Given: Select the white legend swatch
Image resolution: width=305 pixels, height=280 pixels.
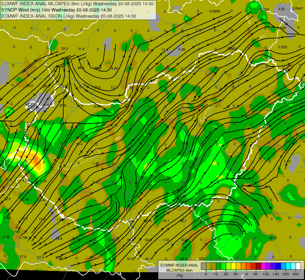Looking at the screenshot, I should tap(298, 266).
